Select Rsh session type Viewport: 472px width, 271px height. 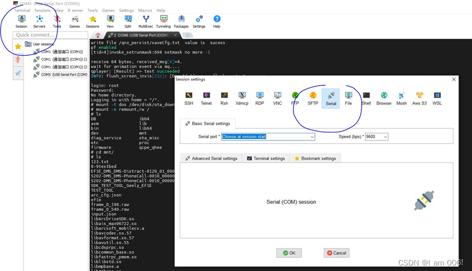coord(224,98)
